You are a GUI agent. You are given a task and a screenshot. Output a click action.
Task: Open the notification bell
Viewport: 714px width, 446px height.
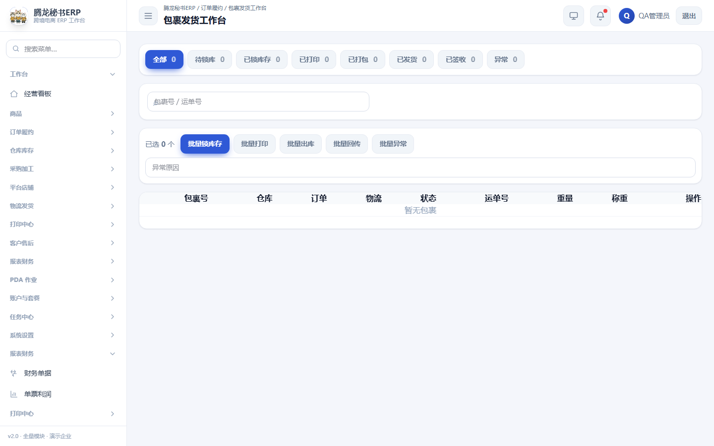(600, 16)
